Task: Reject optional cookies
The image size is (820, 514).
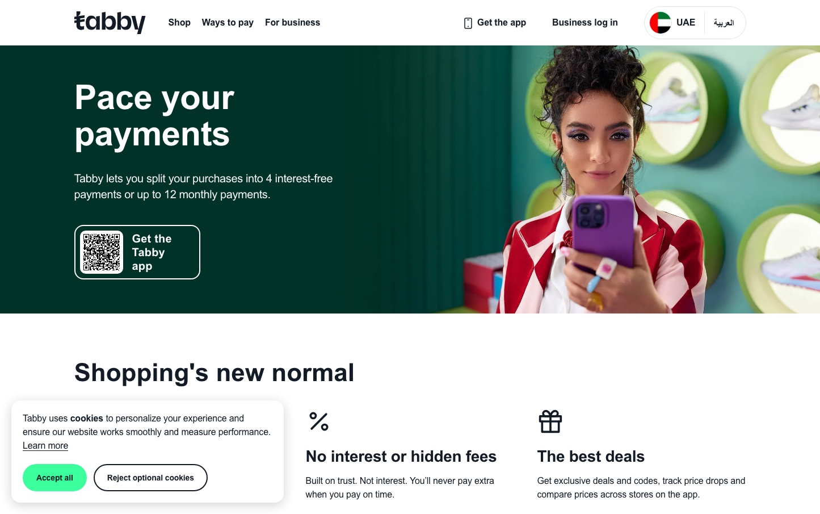Action: (150, 478)
